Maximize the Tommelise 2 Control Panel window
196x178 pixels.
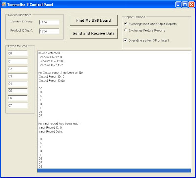pyautogui.click(x=185, y=5)
